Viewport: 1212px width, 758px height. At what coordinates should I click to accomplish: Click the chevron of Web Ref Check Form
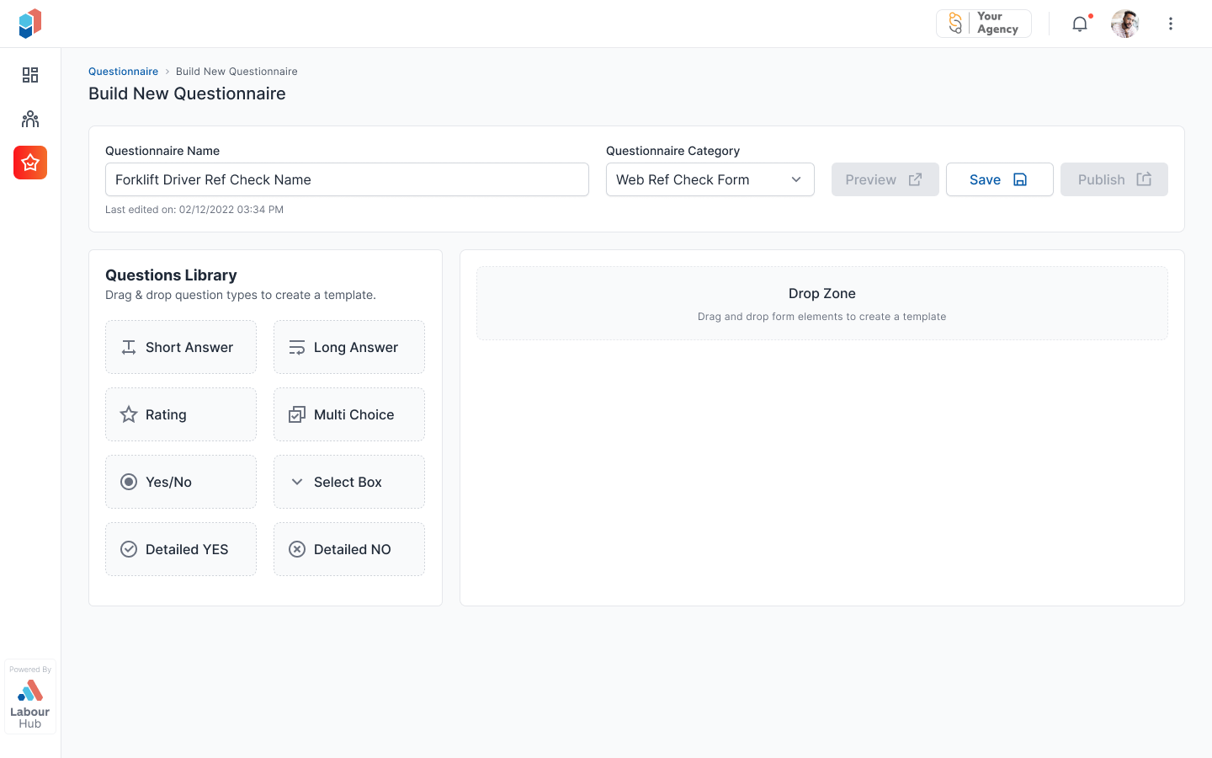tap(796, 179)
